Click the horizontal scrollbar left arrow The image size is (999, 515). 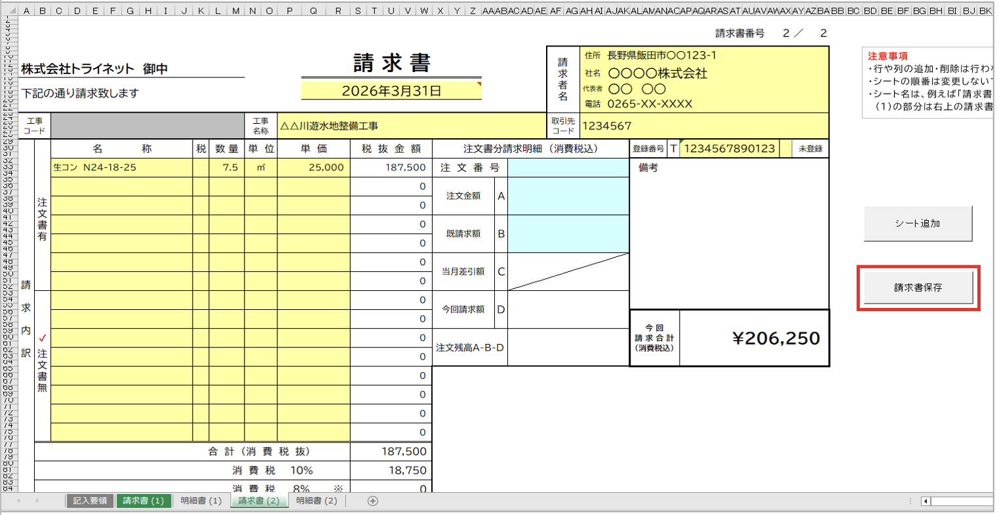point(926,501)
